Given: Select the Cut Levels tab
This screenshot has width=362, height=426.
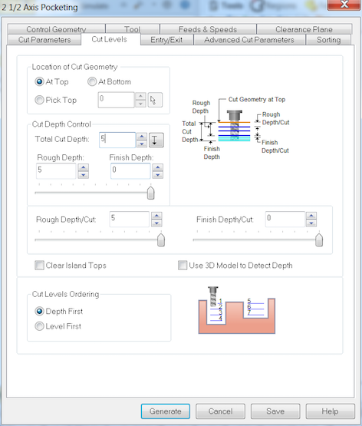Looking at the screenshot, I should pyautogui.click(x=110, y=39).
